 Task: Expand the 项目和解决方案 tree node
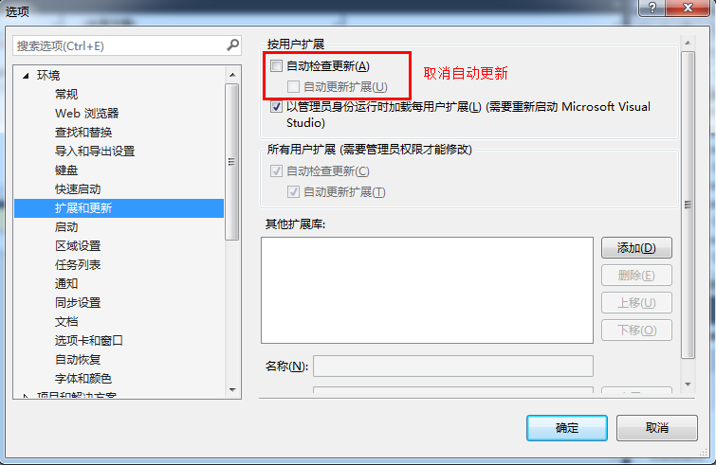click(x=26, y=396)
